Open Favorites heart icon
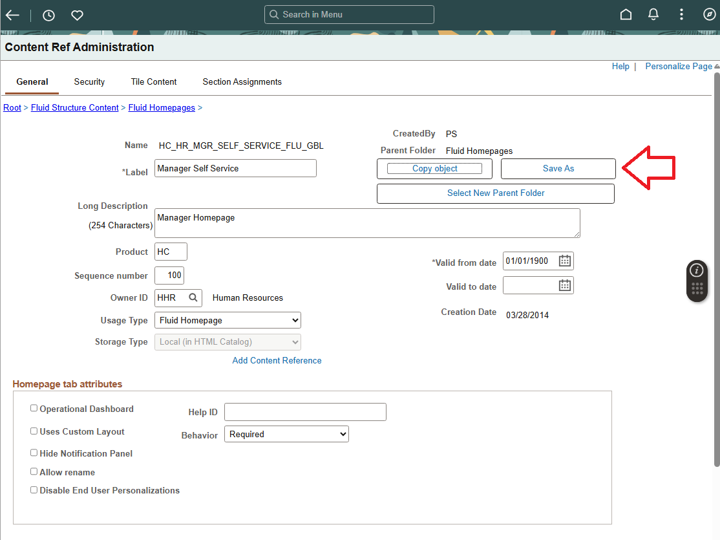Viewport: 720px width, 540px height. pos(77,15)
